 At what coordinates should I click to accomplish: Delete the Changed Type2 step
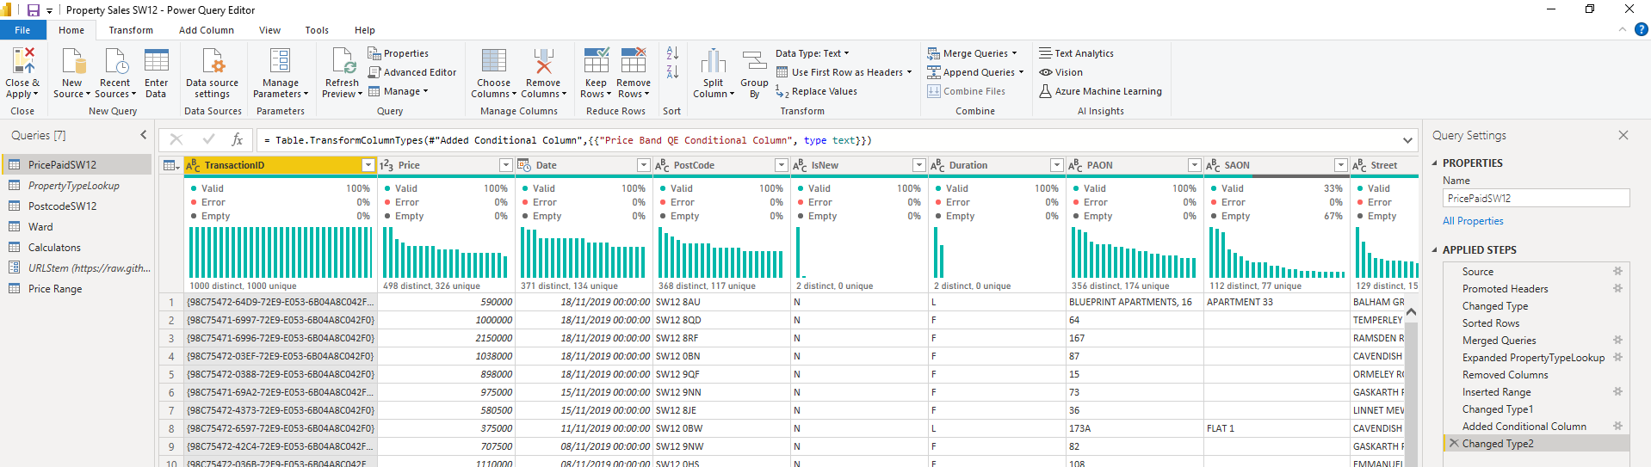pyautogui.click(x=1454, y=444)
